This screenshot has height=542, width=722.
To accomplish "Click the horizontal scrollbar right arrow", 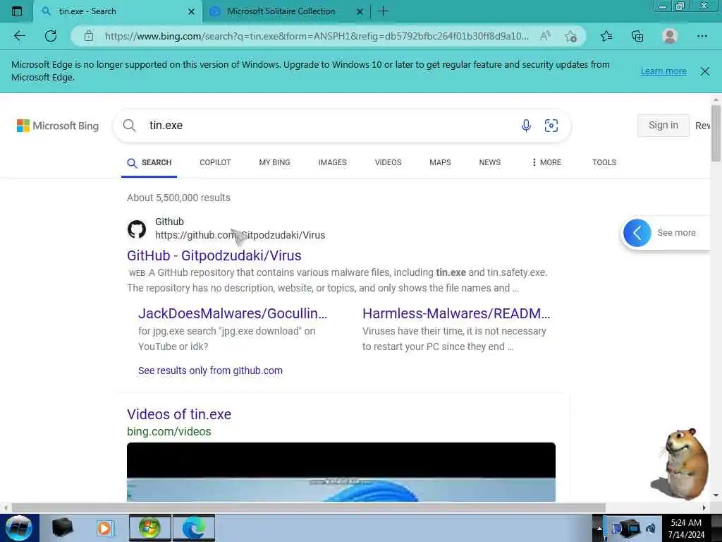I will [704, 507].
